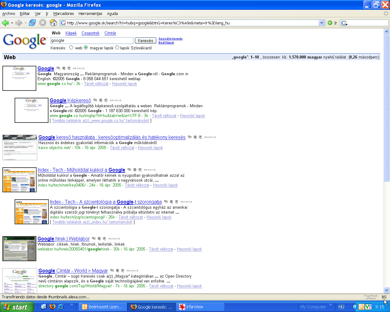Open 'Google hírek | Weblabor' result link
The width and height of the screenshot is (390, 312).
[x=63, y=239]
